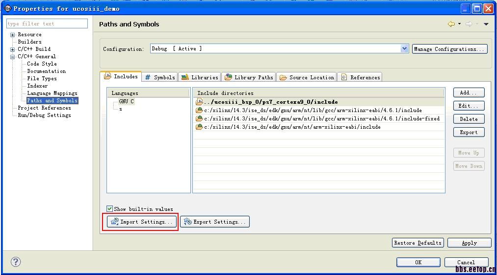Select C/C++ General in the tree
Screen dimensions: 497x275
[37, 56]
